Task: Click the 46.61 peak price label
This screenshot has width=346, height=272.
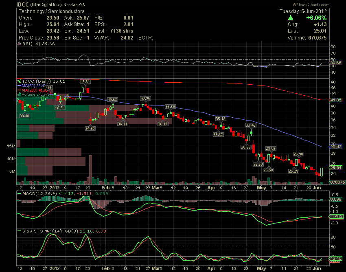Action: point(85,82)
